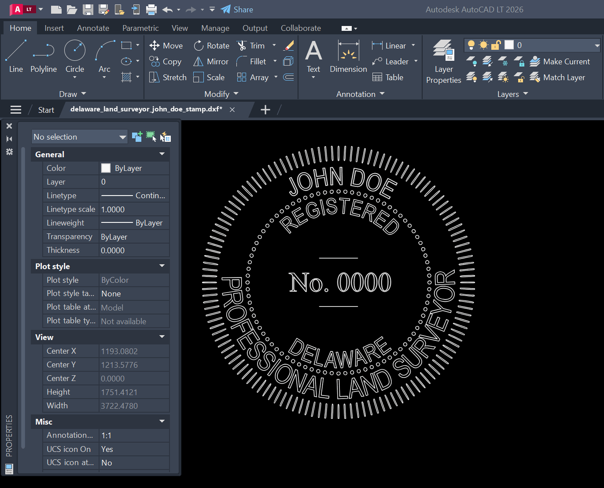Click the Linetype scale value field
Image resolution: width=604 pixels, height=488 pixels.
134,209
